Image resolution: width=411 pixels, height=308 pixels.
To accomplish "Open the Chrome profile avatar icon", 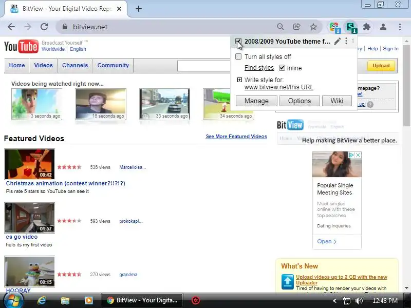I will [383, 27].
